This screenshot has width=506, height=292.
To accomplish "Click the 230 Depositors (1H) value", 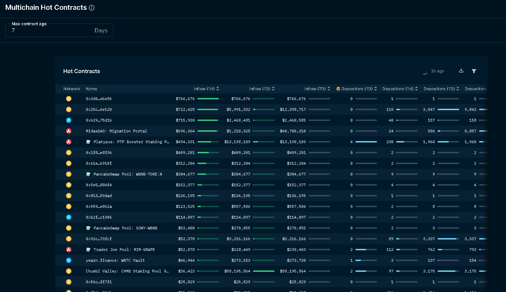I will click(x=390, y=142).
